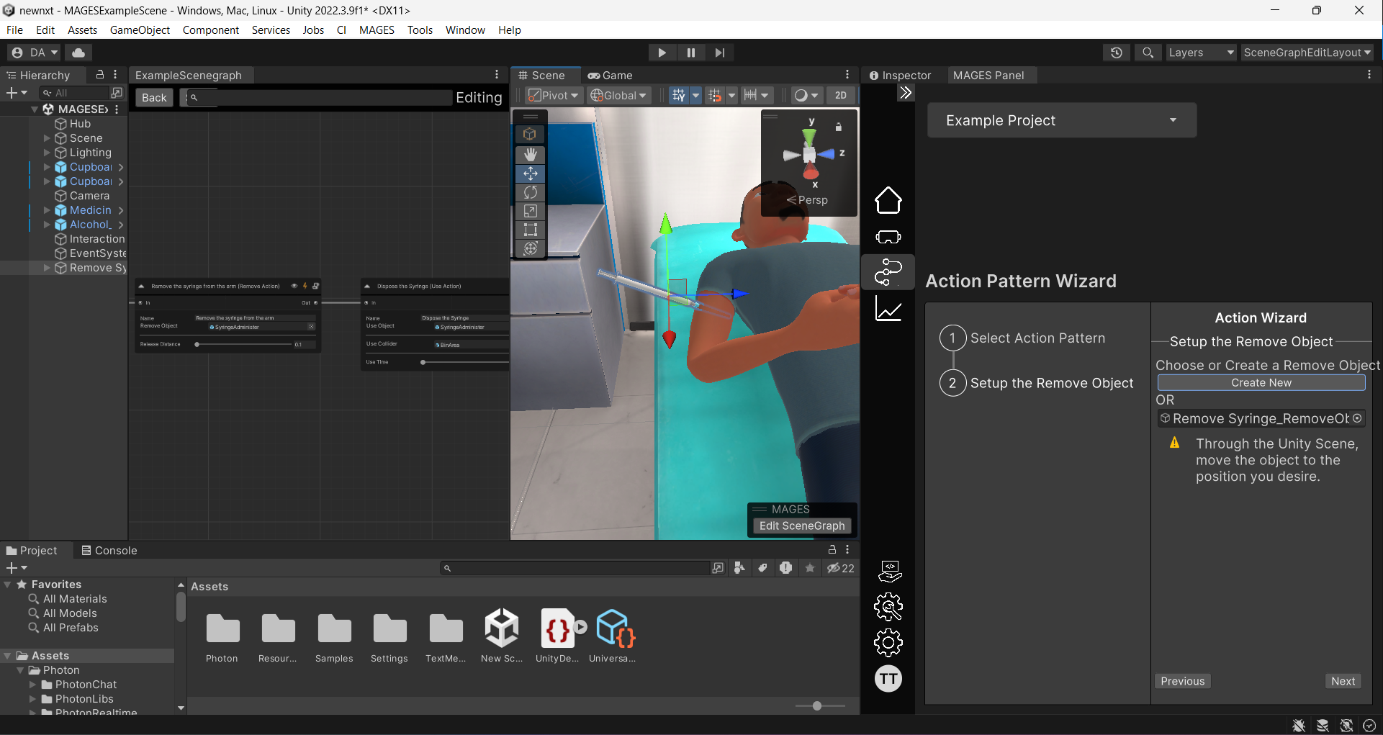This screenshot has width=1383, height=735.
Task: Toggle the lock on Scene orientation gizmo
Action: tap(838, 127)
